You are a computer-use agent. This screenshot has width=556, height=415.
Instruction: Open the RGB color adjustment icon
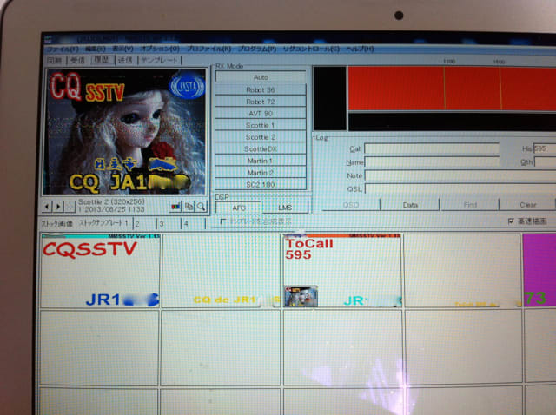point(175,207)
